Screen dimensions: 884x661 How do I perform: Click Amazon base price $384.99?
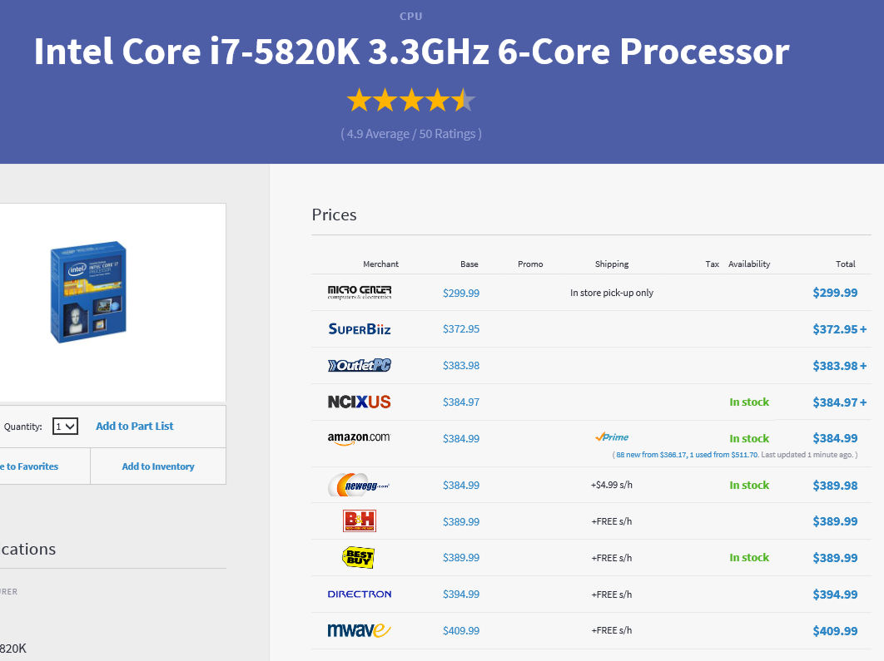tap(461, 439)
